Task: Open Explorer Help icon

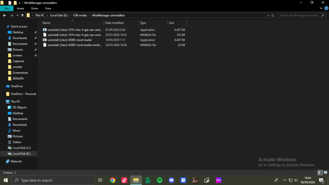Action: tap(326, 9)
